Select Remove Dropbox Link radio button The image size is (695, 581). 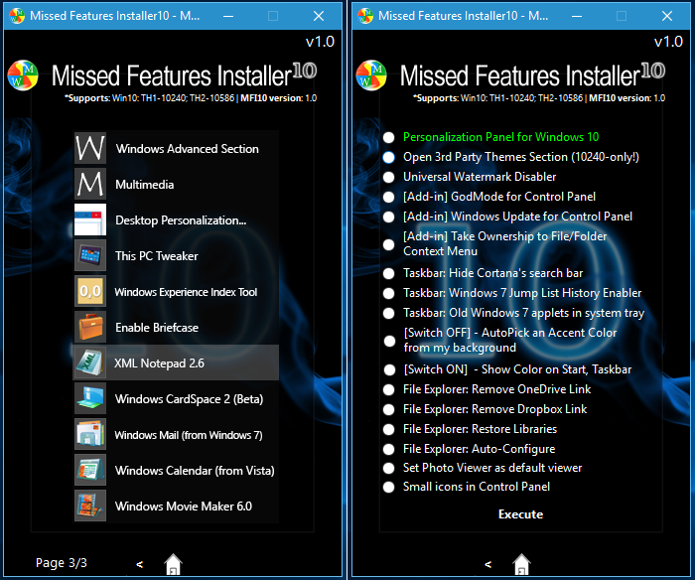[389, 409]
